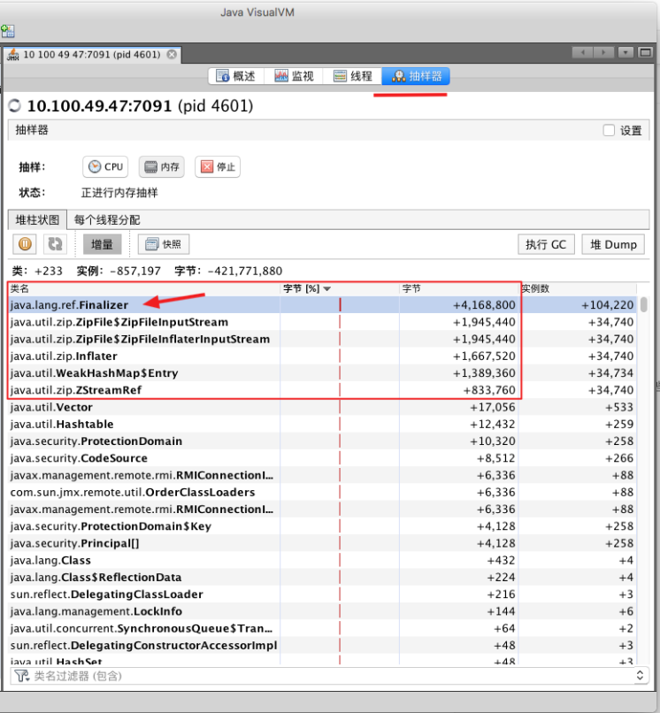Pause live results with the orange pause icon
This screenshot has height=713, width=660.
(x=25, y=244)
